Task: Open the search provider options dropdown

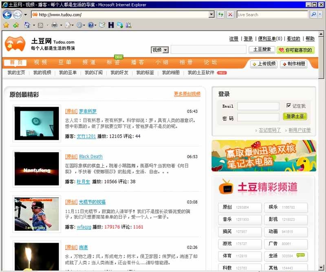Action: pyautogui.click(x=320, y=14)
